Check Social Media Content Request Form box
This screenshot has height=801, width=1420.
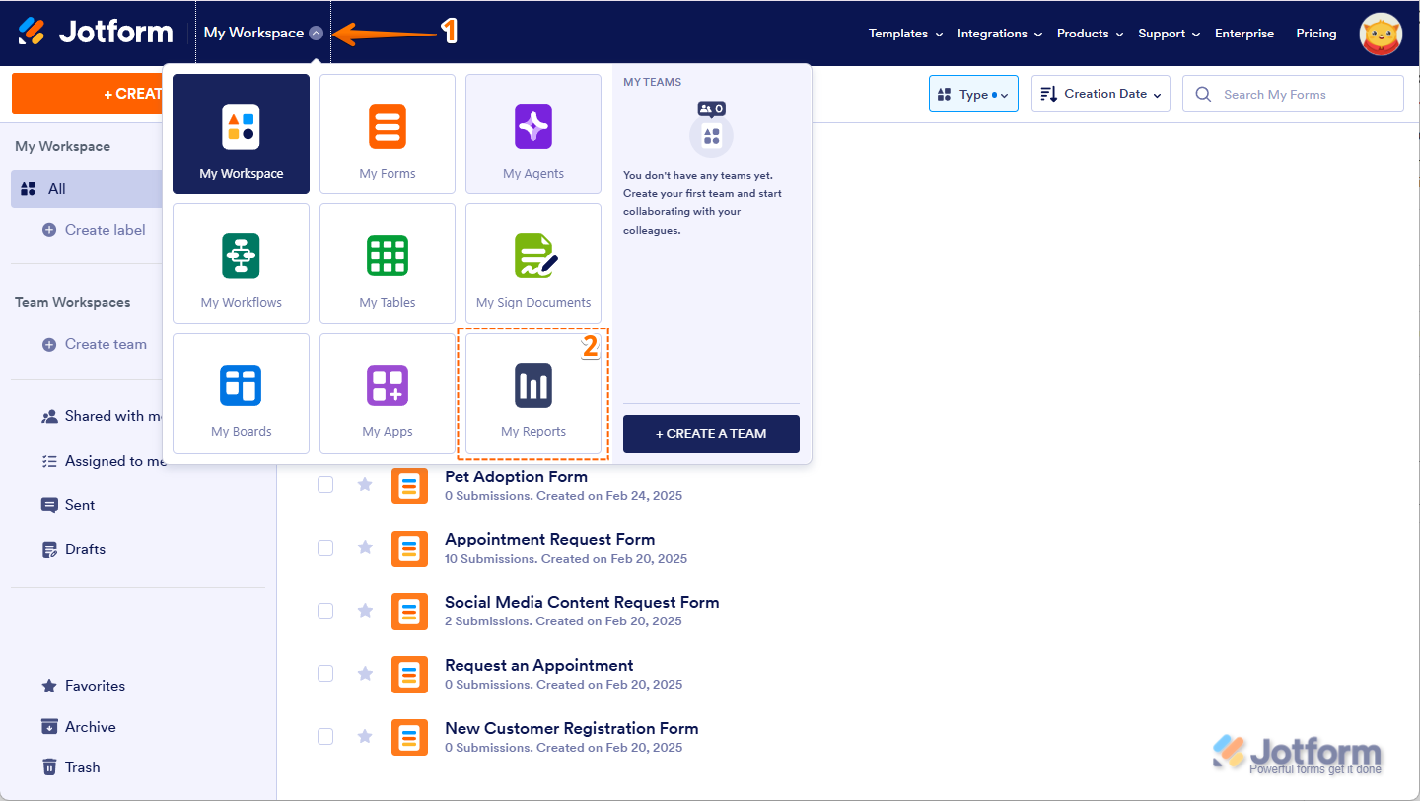(325, 611)
